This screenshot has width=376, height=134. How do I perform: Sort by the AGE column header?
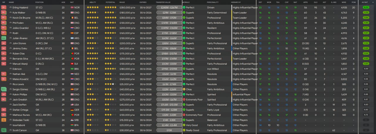coord(63,2)
